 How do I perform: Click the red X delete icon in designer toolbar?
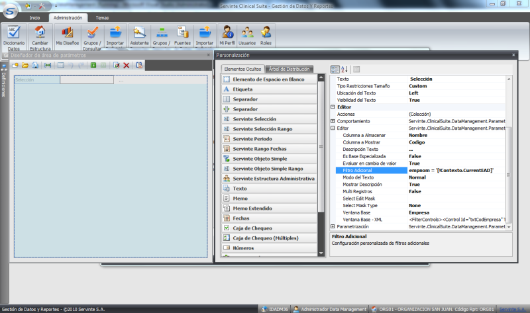(x=127, y=66)
